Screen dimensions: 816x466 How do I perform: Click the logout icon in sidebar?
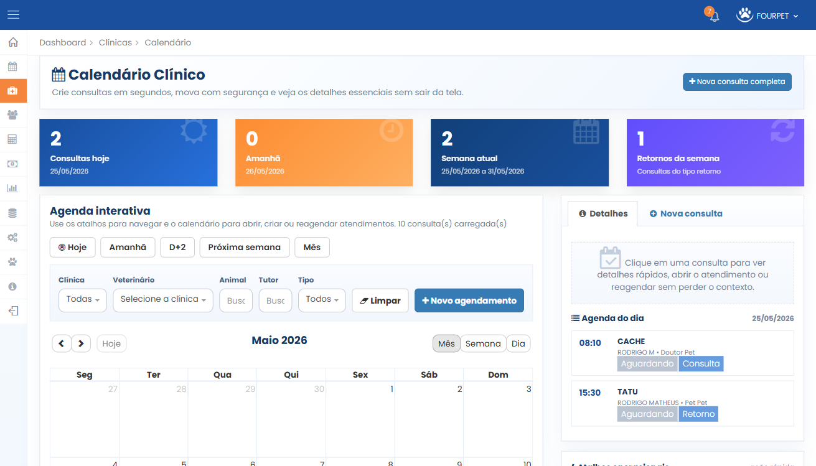[13, 310]
